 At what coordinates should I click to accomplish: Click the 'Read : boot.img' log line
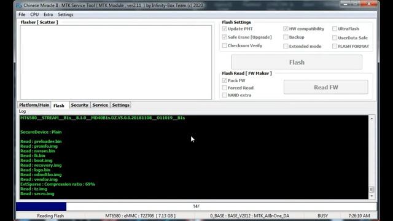36,161
